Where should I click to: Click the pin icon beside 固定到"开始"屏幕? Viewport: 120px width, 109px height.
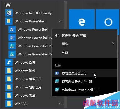coord(57,36)
